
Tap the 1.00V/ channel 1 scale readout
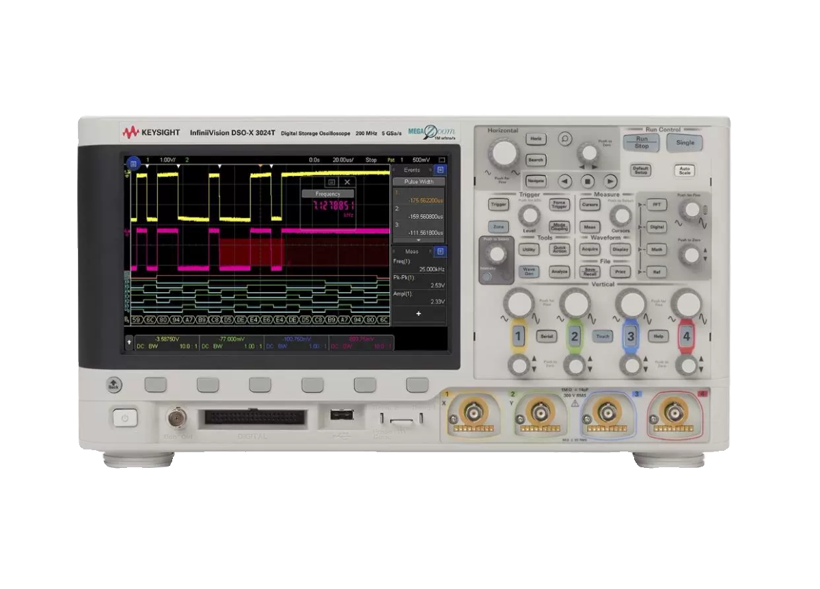(x=167, y=159)
